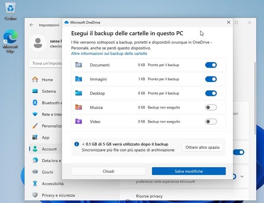264x203 pixels.
Task: Click the Immagini folder name
Action: [x=98, y=79]
